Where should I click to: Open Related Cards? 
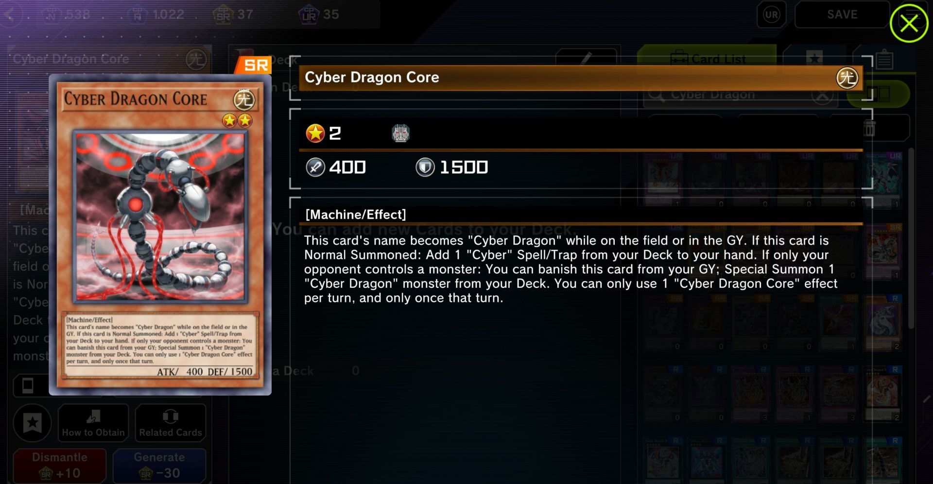(171, 422)
